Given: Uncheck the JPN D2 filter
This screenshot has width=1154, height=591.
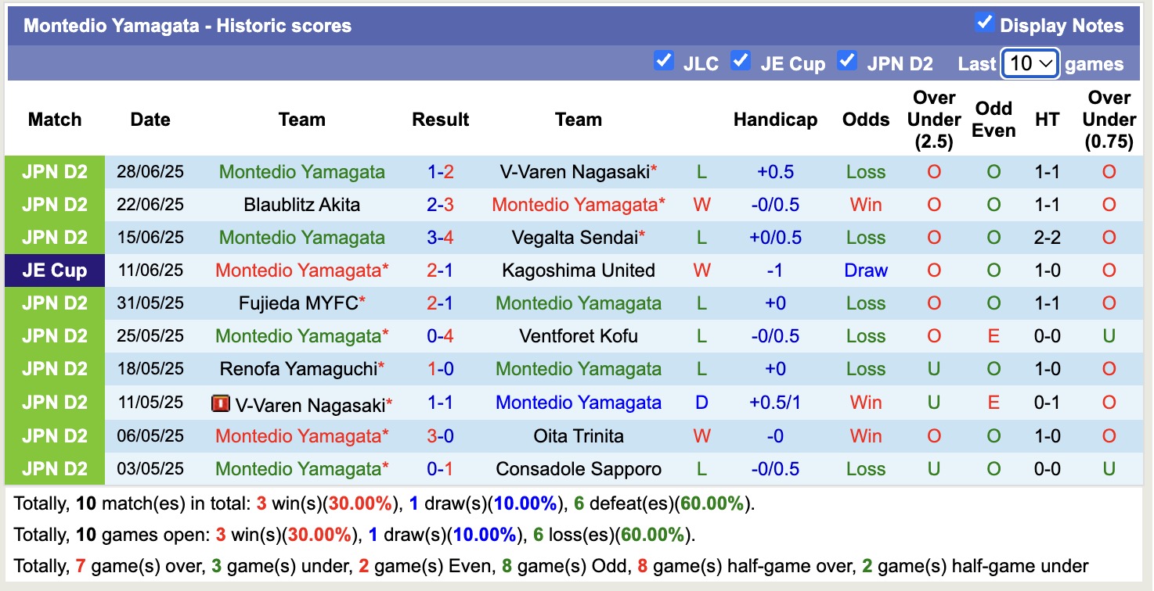Looking at the screenshot, I should pos(847,59).
